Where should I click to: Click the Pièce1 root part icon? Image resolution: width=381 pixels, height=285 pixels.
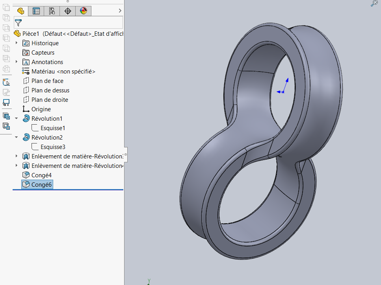pyautogui.click(x=17, y=33)
